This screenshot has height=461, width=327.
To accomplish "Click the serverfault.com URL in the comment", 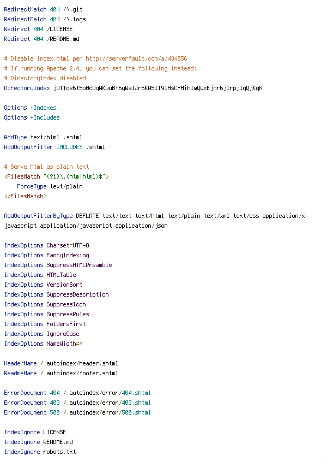I will [x=136, y=58].
